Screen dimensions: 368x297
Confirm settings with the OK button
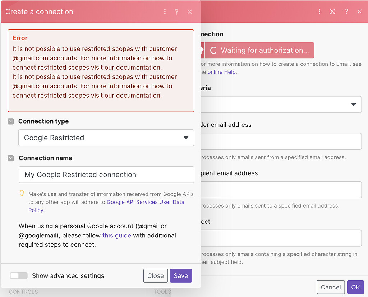tap(355, 287)
